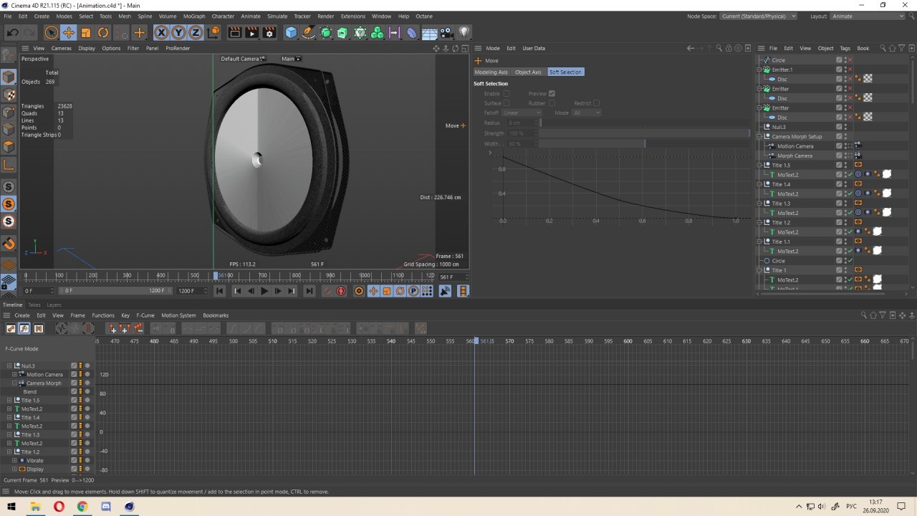
Task: Select the Live Selection tool
Action: tap(51, 32)
